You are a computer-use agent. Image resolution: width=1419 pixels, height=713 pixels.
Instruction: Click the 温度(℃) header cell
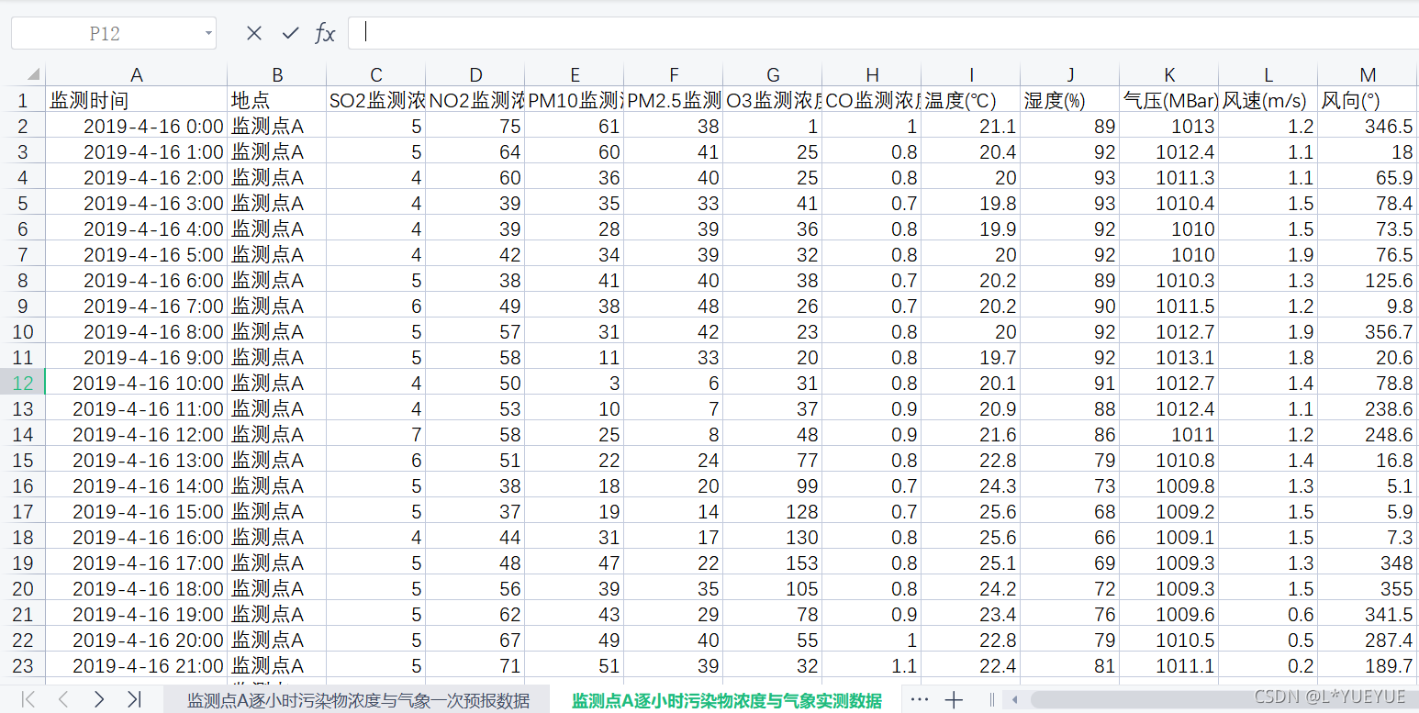[x=971, y=100]
